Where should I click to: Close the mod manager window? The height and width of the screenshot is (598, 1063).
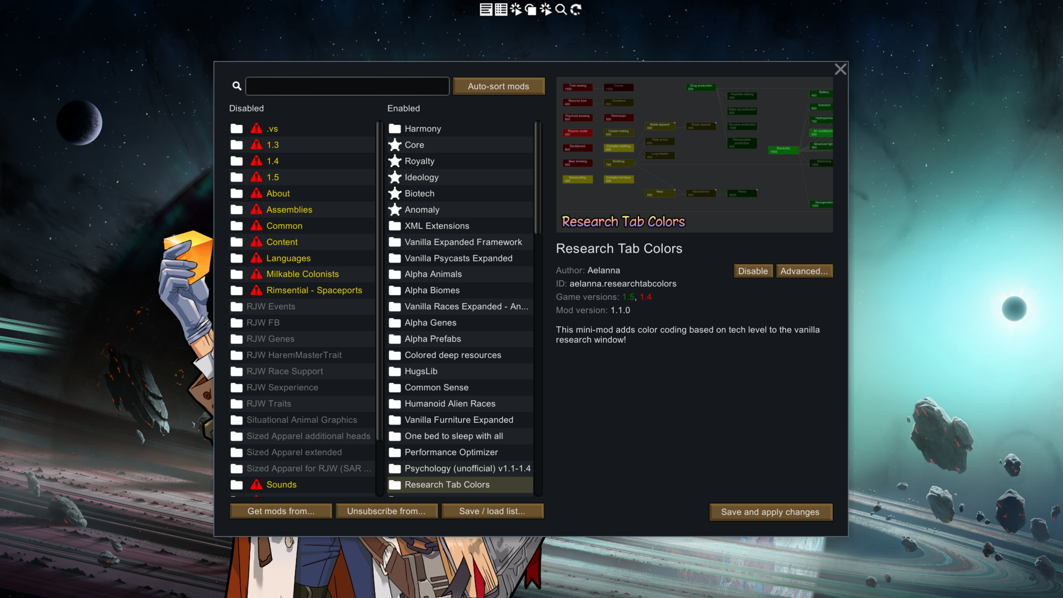(x=840, y=69)
